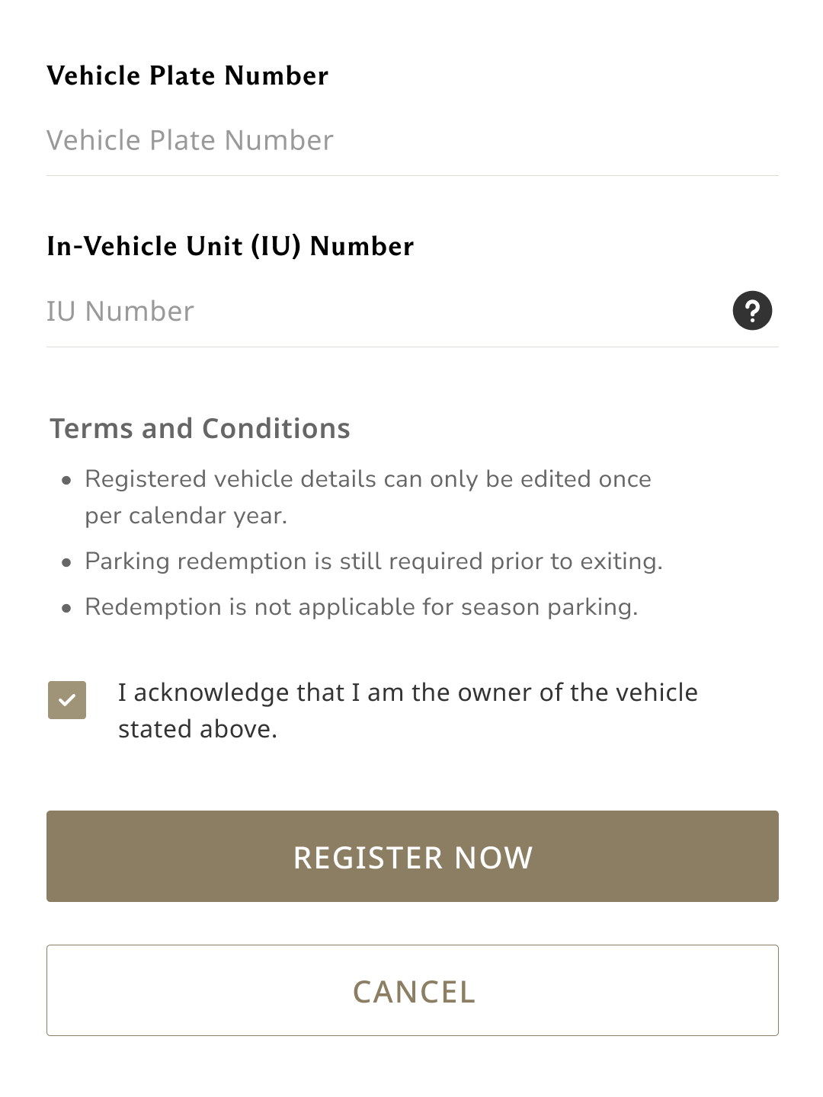Focus the Vehicle Plate Number input field
823x1097 pixels.
click(x=411, y=141)
